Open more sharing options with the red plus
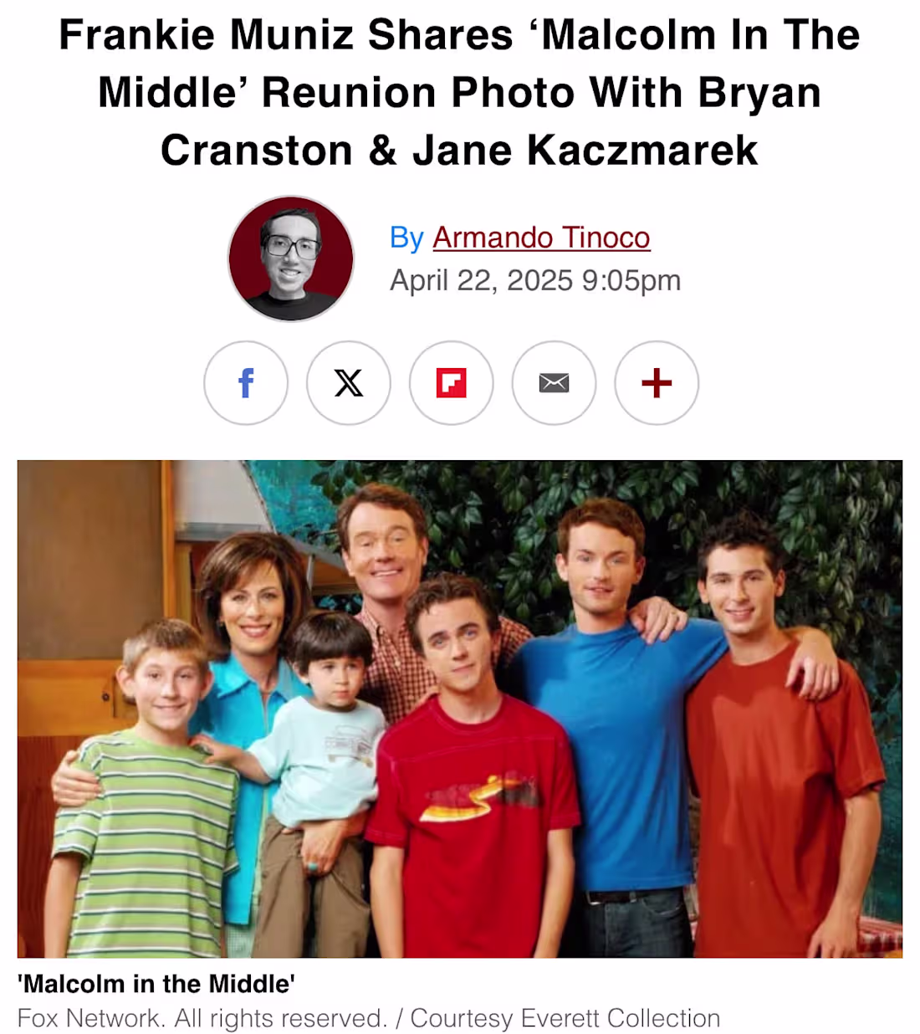920x1034 pixels. pyautogui.click(x=657, y=383)
